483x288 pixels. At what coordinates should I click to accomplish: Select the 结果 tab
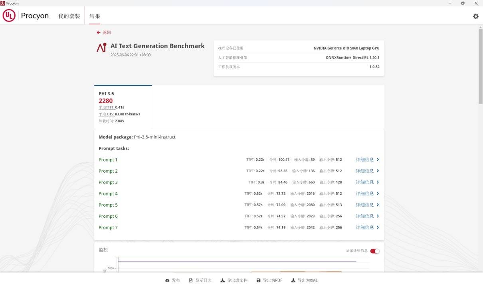95,16
